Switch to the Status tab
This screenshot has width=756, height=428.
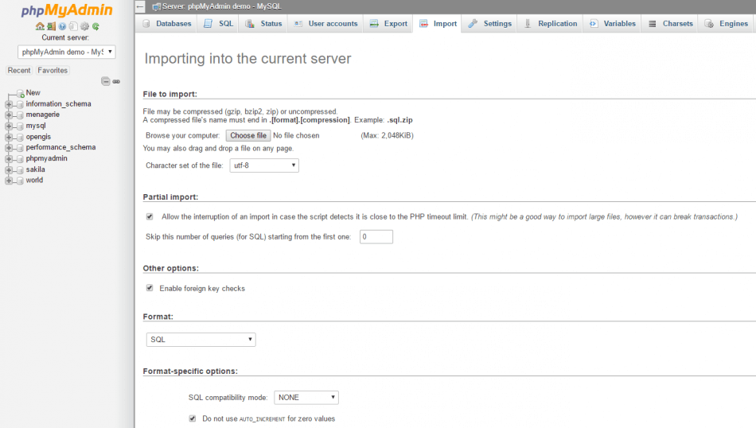coord(263,24)
